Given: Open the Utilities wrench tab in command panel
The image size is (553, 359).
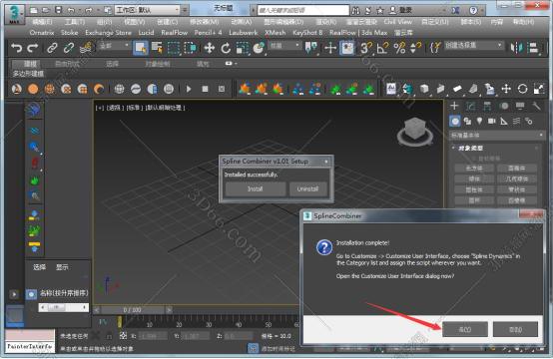Looking at the screenshot, I should point(536,106).
